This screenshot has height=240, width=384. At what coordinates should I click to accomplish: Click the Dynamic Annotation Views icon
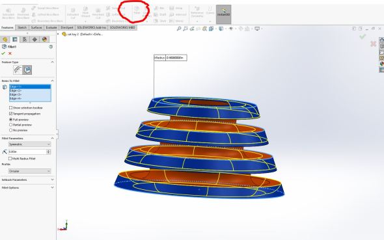point(204,29)
